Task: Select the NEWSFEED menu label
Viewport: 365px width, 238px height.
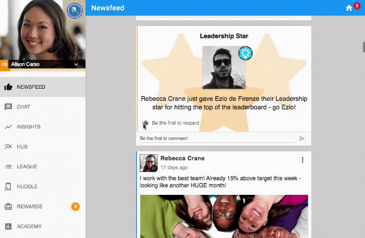Action: (31, 87)
